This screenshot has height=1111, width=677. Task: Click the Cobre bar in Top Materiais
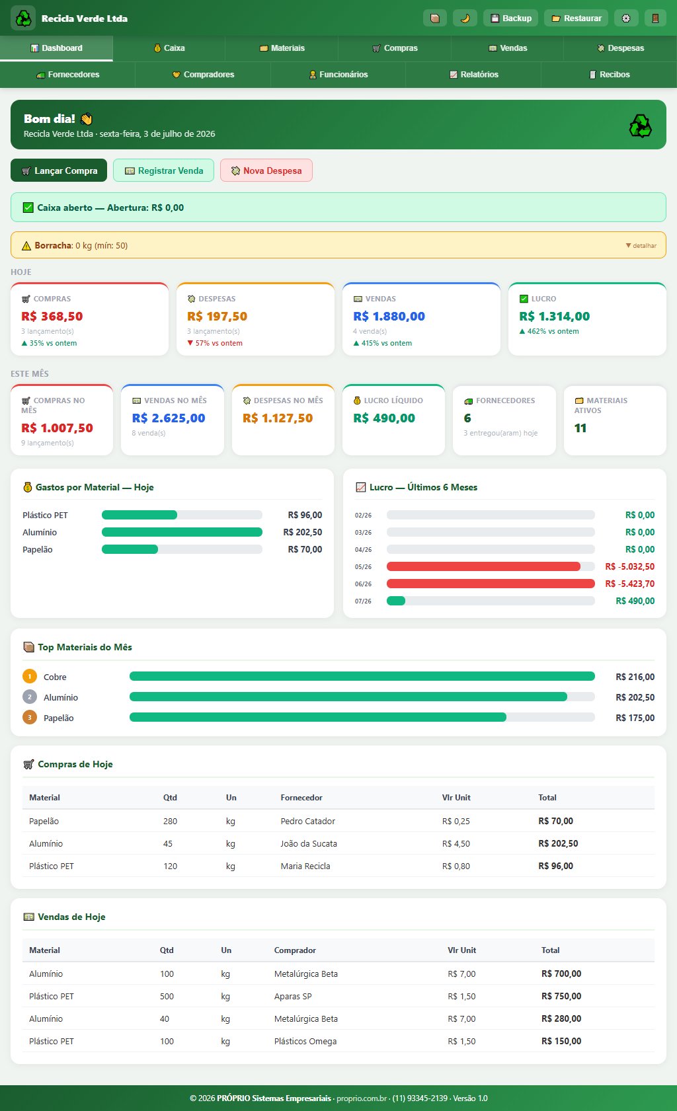[362, 676]
